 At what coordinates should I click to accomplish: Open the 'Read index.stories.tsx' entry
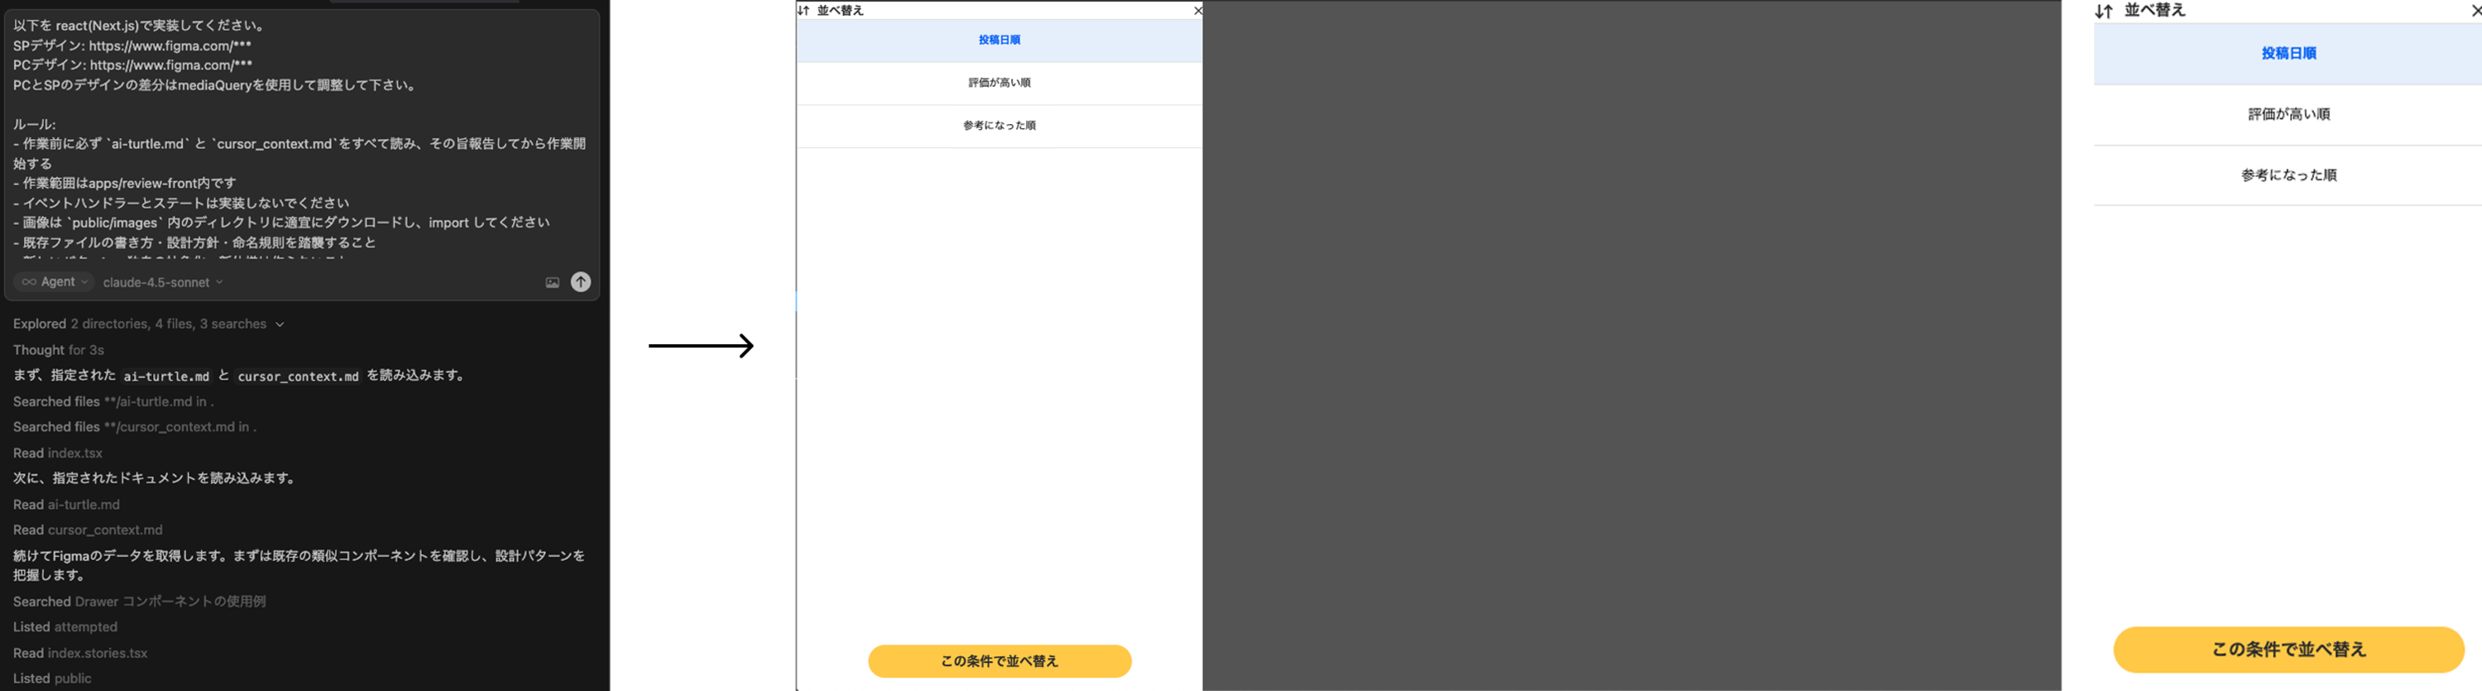80,652
